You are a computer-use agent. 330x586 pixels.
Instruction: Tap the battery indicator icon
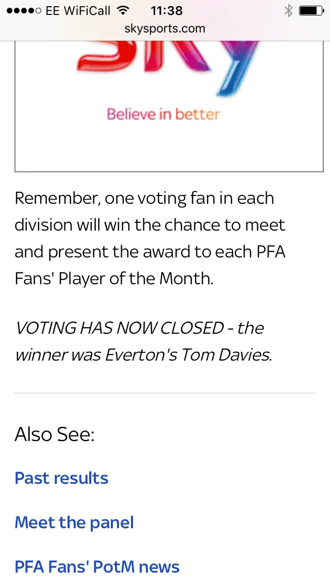[311, 10]
